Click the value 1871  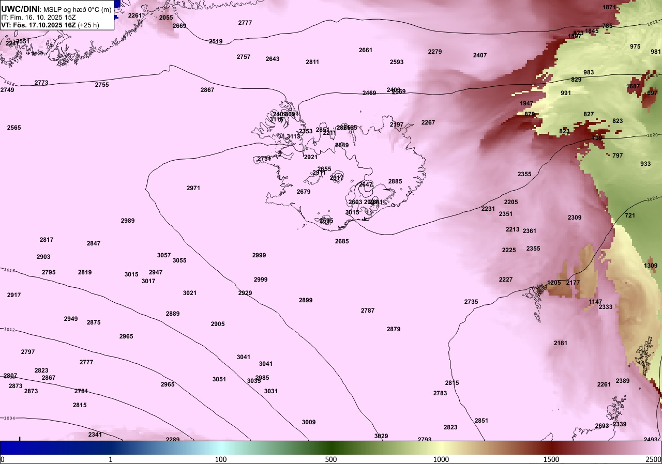(610, 7)
